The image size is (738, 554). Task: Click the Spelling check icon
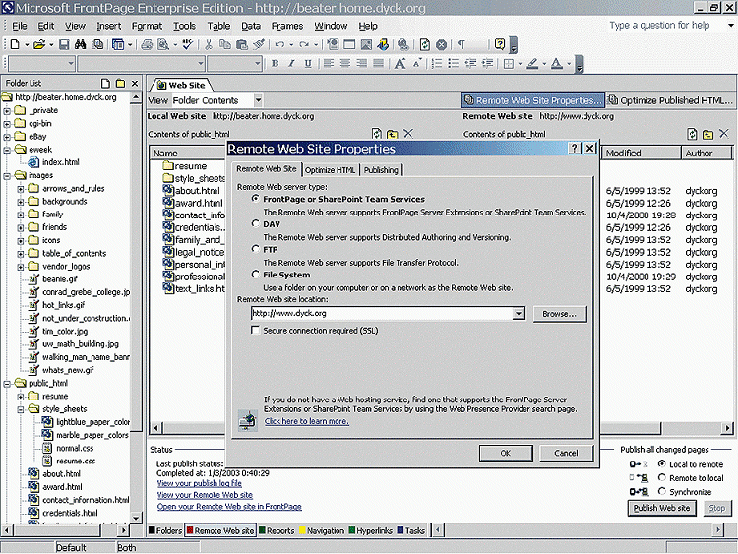click(x=187, y=44)
